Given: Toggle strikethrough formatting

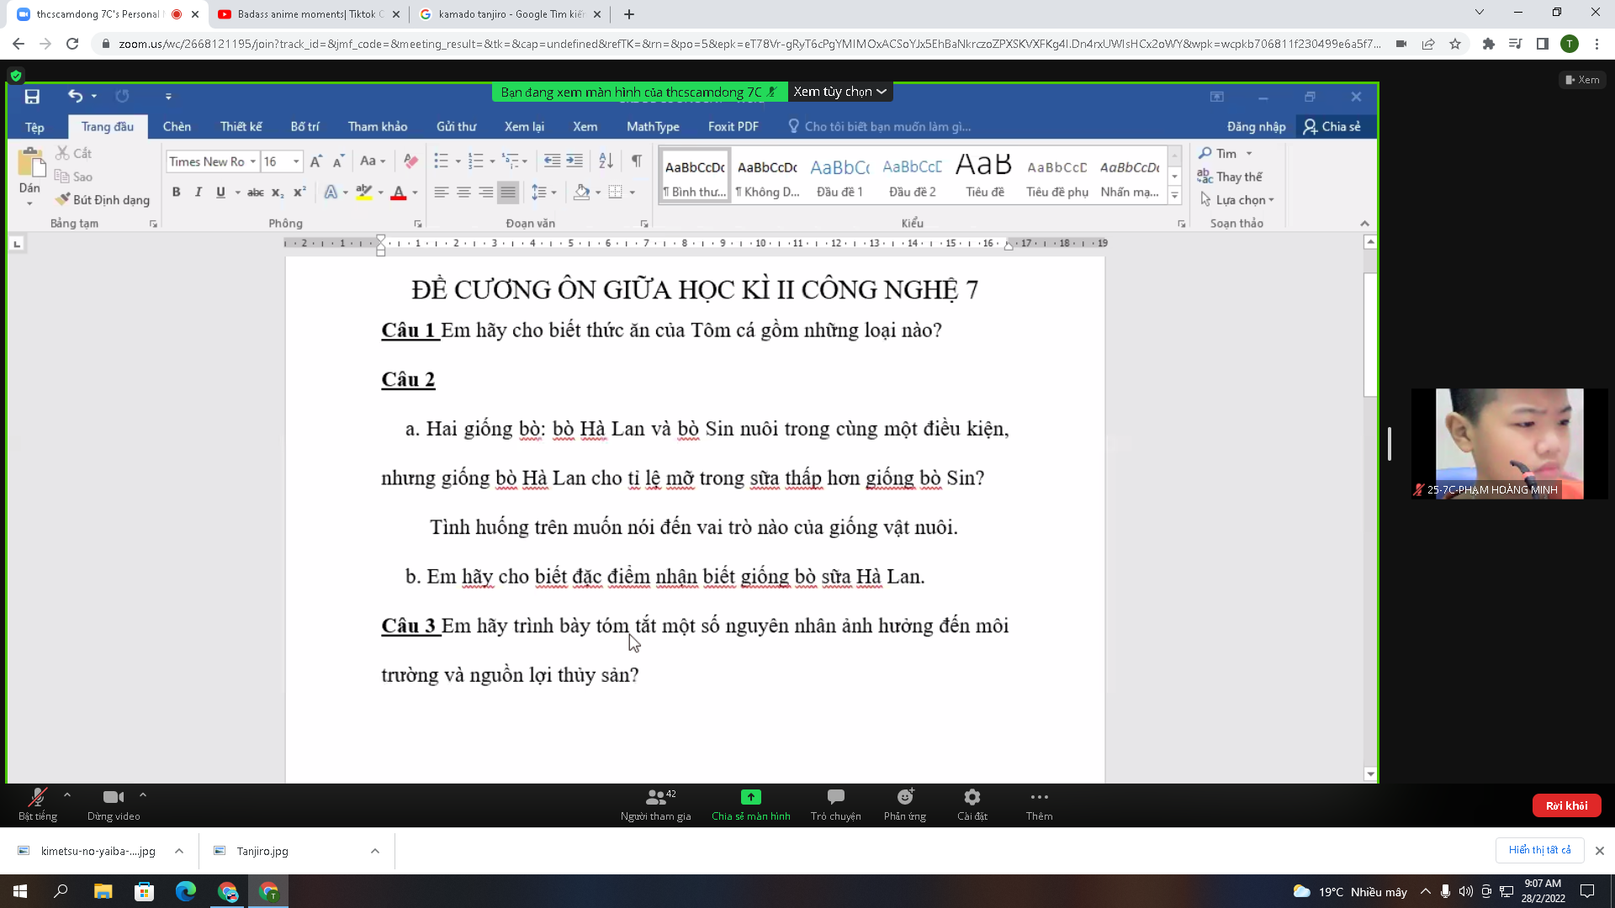Looking at the screenshot, I should (256, 193).
